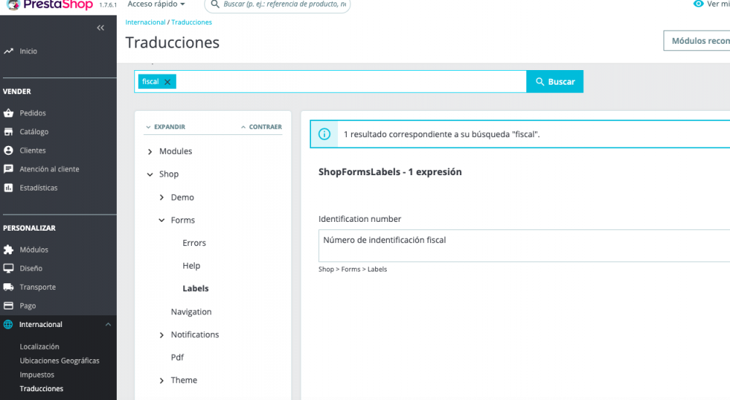The width and height of the screenshot is (730, 400).
Task: Click Módulos recomendados button
Action: 696,41
